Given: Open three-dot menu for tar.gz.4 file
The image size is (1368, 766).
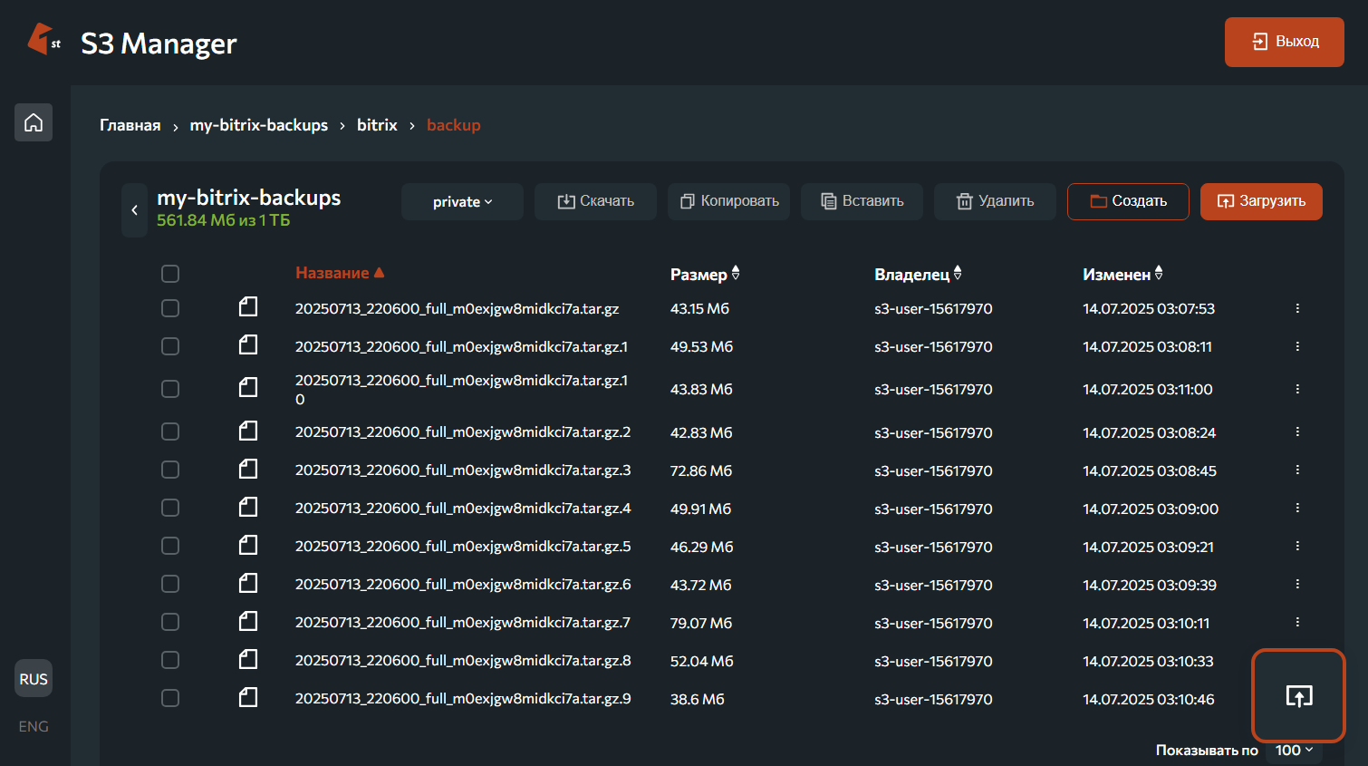Looking at the screenshot, I should coord(1297,508).
